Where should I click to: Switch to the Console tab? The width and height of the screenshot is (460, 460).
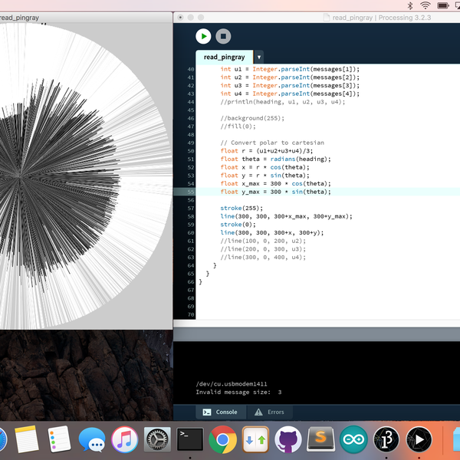click(219, 412)
